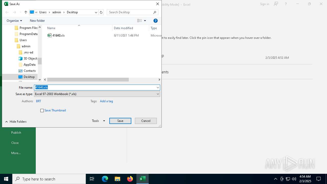Change view using the view layout icon
This screenshot has height=184, width=327.
point(139,21)
